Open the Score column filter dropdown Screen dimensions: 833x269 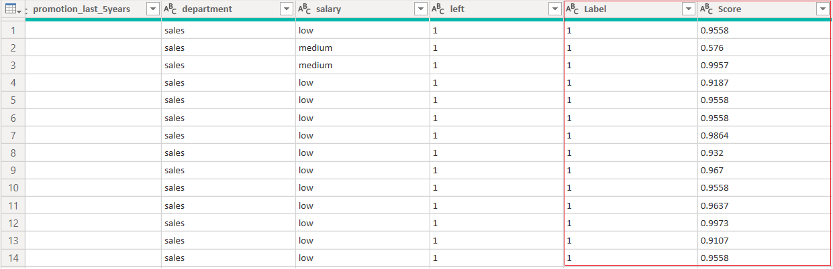coord(822,9)
